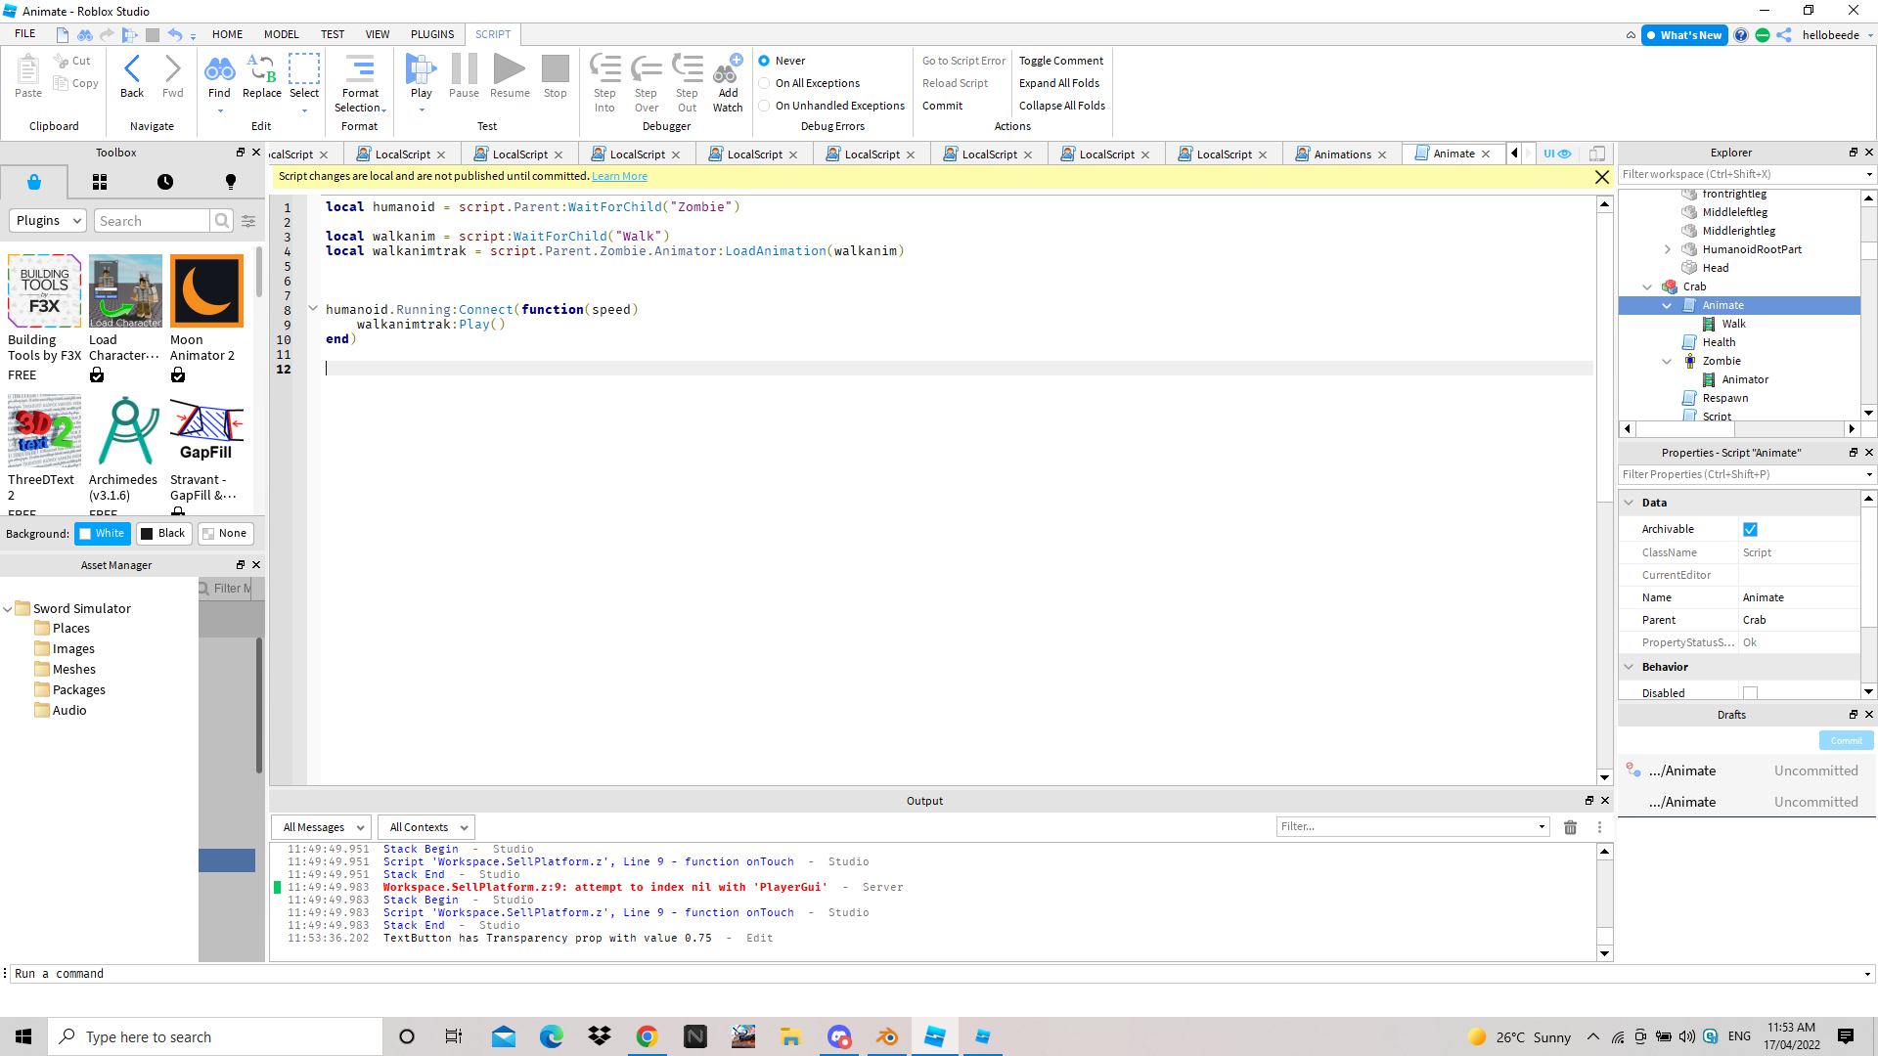Open the TEST ribbon tab

(x=333, y=34)
